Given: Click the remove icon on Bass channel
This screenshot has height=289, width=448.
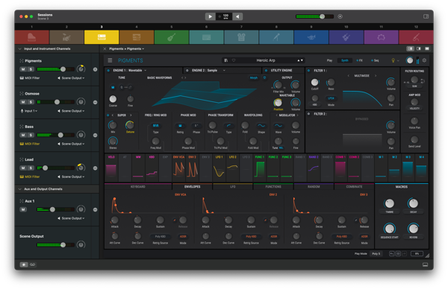Looking at the screenshot, I should pos(95,135).
